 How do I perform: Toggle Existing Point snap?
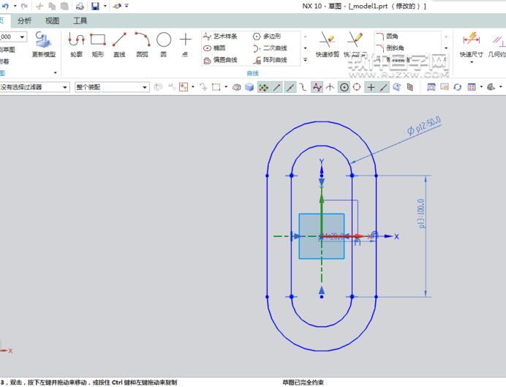(371, 87)
